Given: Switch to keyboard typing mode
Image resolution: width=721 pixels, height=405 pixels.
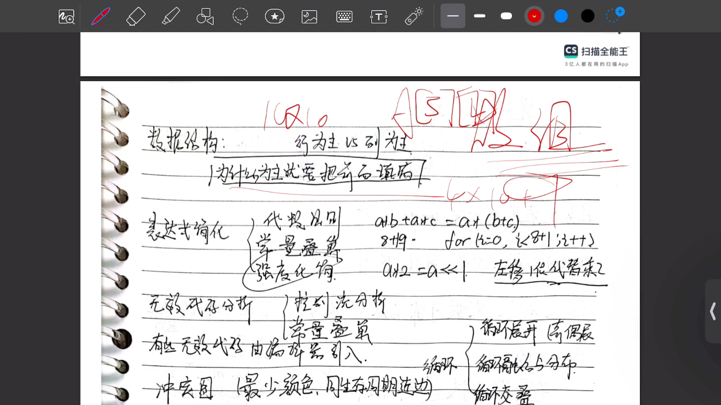Looking at the screenshot, I should coord(344,16).
